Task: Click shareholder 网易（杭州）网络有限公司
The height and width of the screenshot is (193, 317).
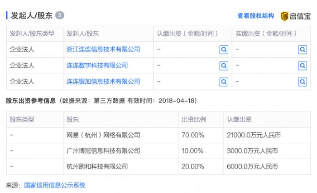Action: [103, 135]
